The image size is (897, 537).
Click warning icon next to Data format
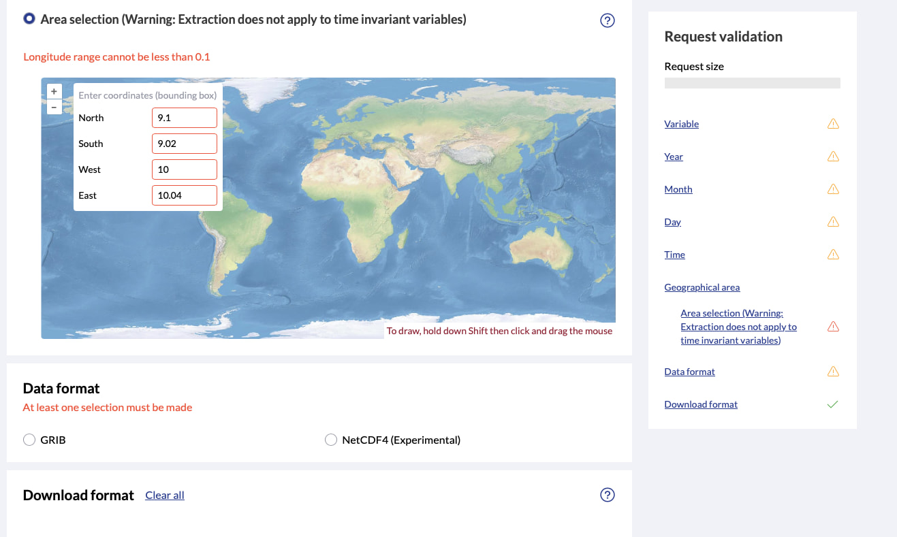pyautogui.click(x=833, y=372)
